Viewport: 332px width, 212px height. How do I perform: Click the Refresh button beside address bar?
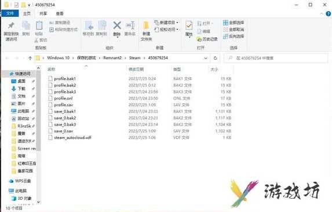216,58
